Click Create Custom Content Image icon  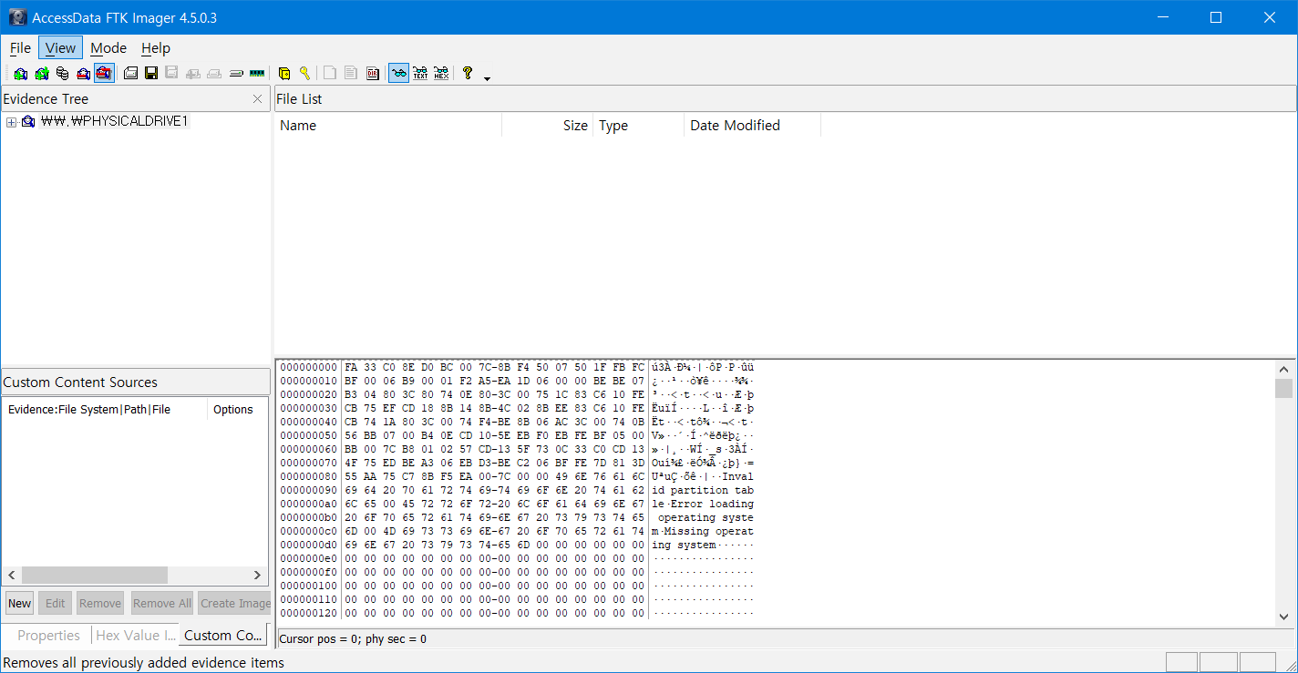point(214,74)
